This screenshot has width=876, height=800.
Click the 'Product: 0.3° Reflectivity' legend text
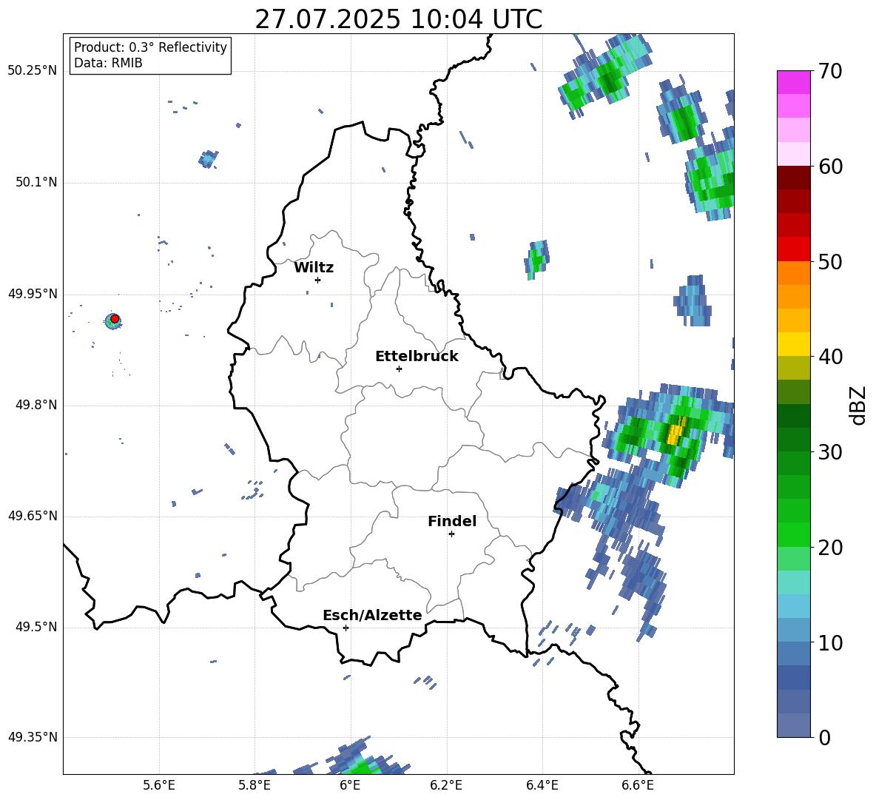point(150,47)
